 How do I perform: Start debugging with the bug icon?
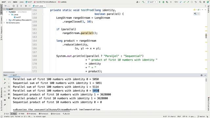163,2
